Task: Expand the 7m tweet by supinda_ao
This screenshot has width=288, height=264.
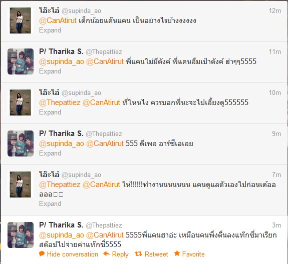Action: click(x=50, y=203)
